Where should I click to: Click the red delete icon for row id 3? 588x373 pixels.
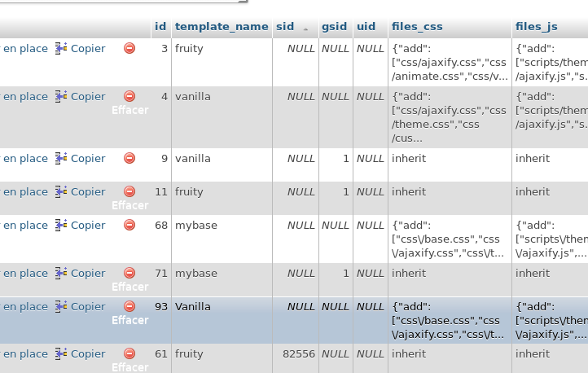point(129,49)
